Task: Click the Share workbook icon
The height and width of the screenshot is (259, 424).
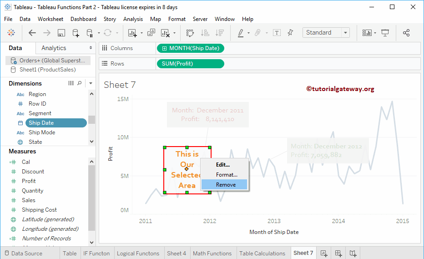Action: [406, 33]
